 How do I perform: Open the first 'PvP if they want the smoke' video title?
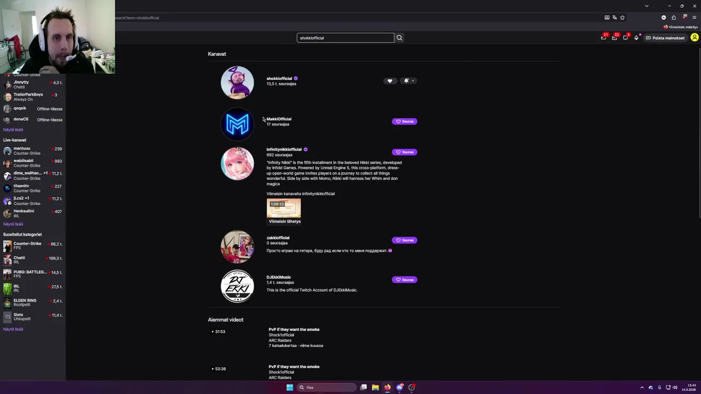point(294,329)
